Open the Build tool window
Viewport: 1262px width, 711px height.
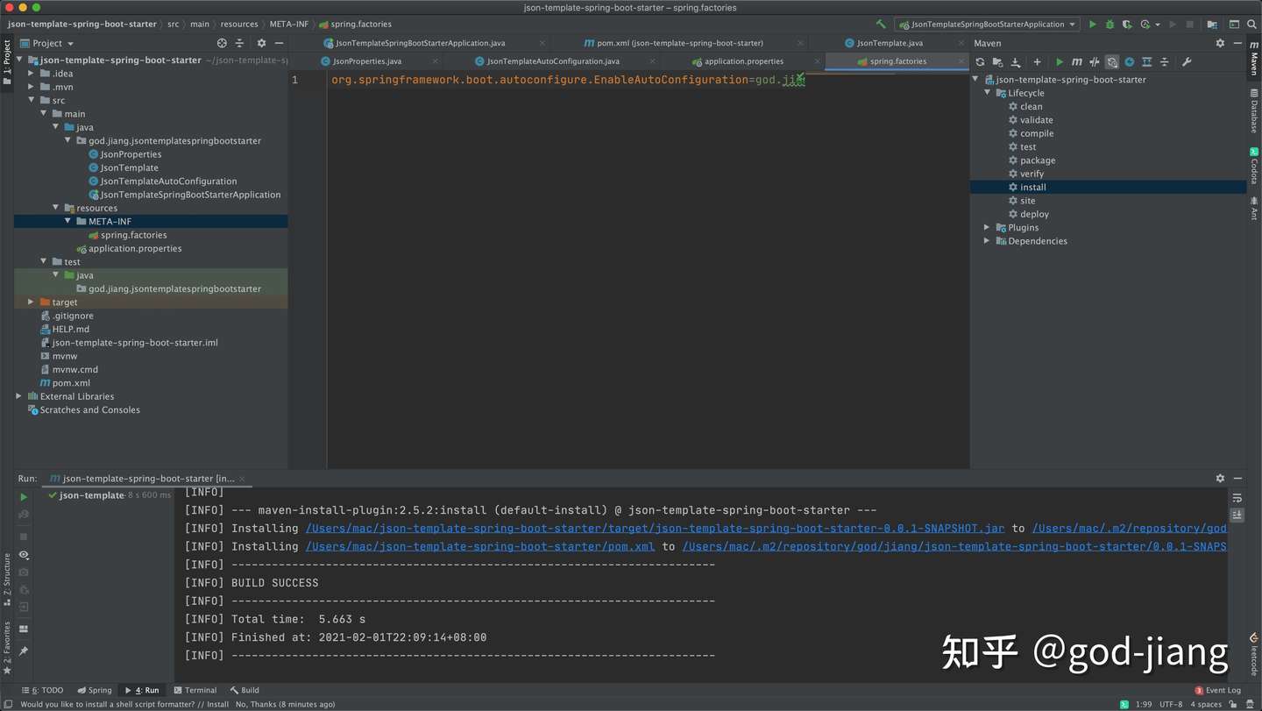pos(245,691)
